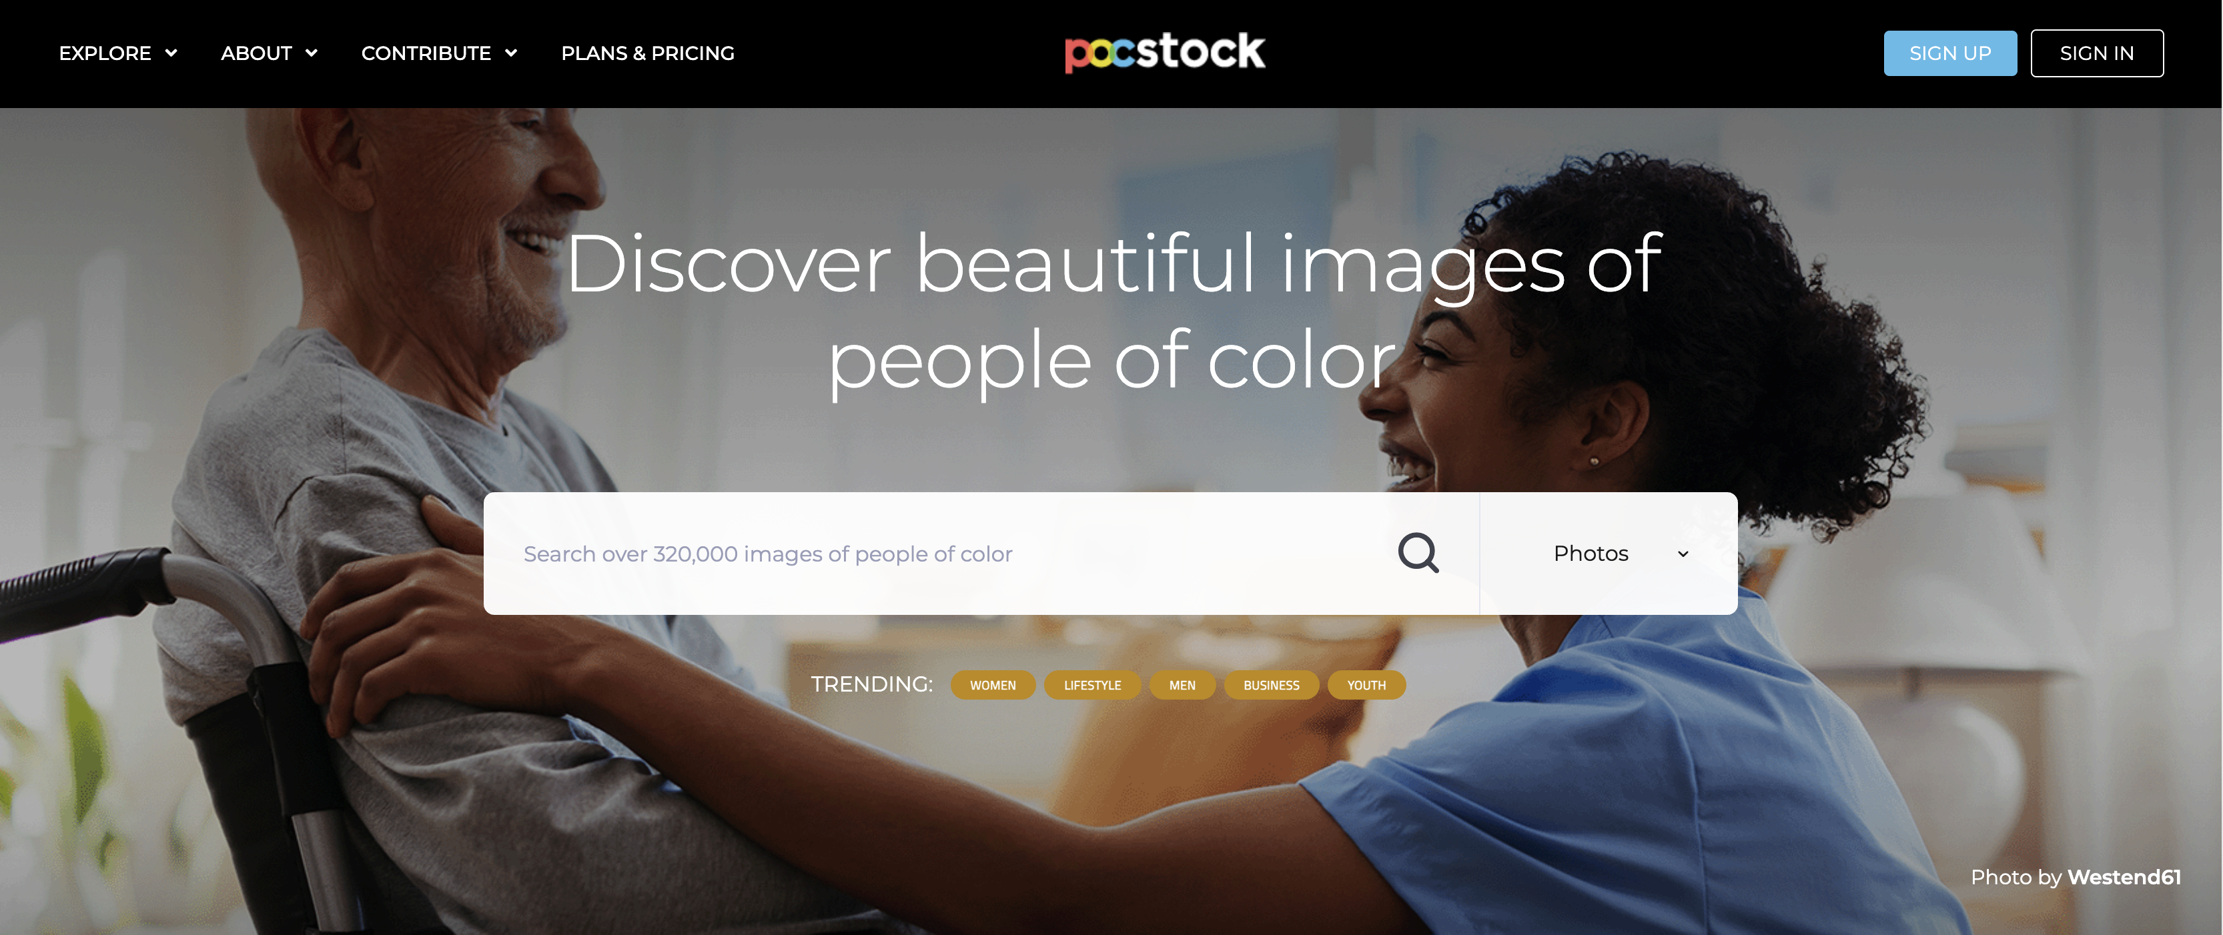The width and height of the screenshot is (2223, 935).
Task: Select the Women trending tag
Action: coord(993,685)
